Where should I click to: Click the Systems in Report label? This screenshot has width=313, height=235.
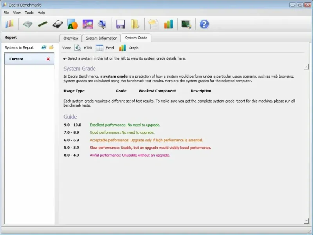[x=19, y=47]
